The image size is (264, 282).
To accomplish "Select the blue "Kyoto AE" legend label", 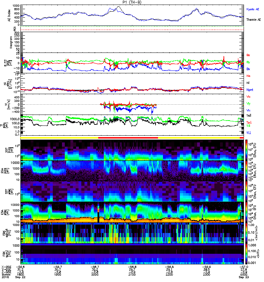I will click(253, 9).
